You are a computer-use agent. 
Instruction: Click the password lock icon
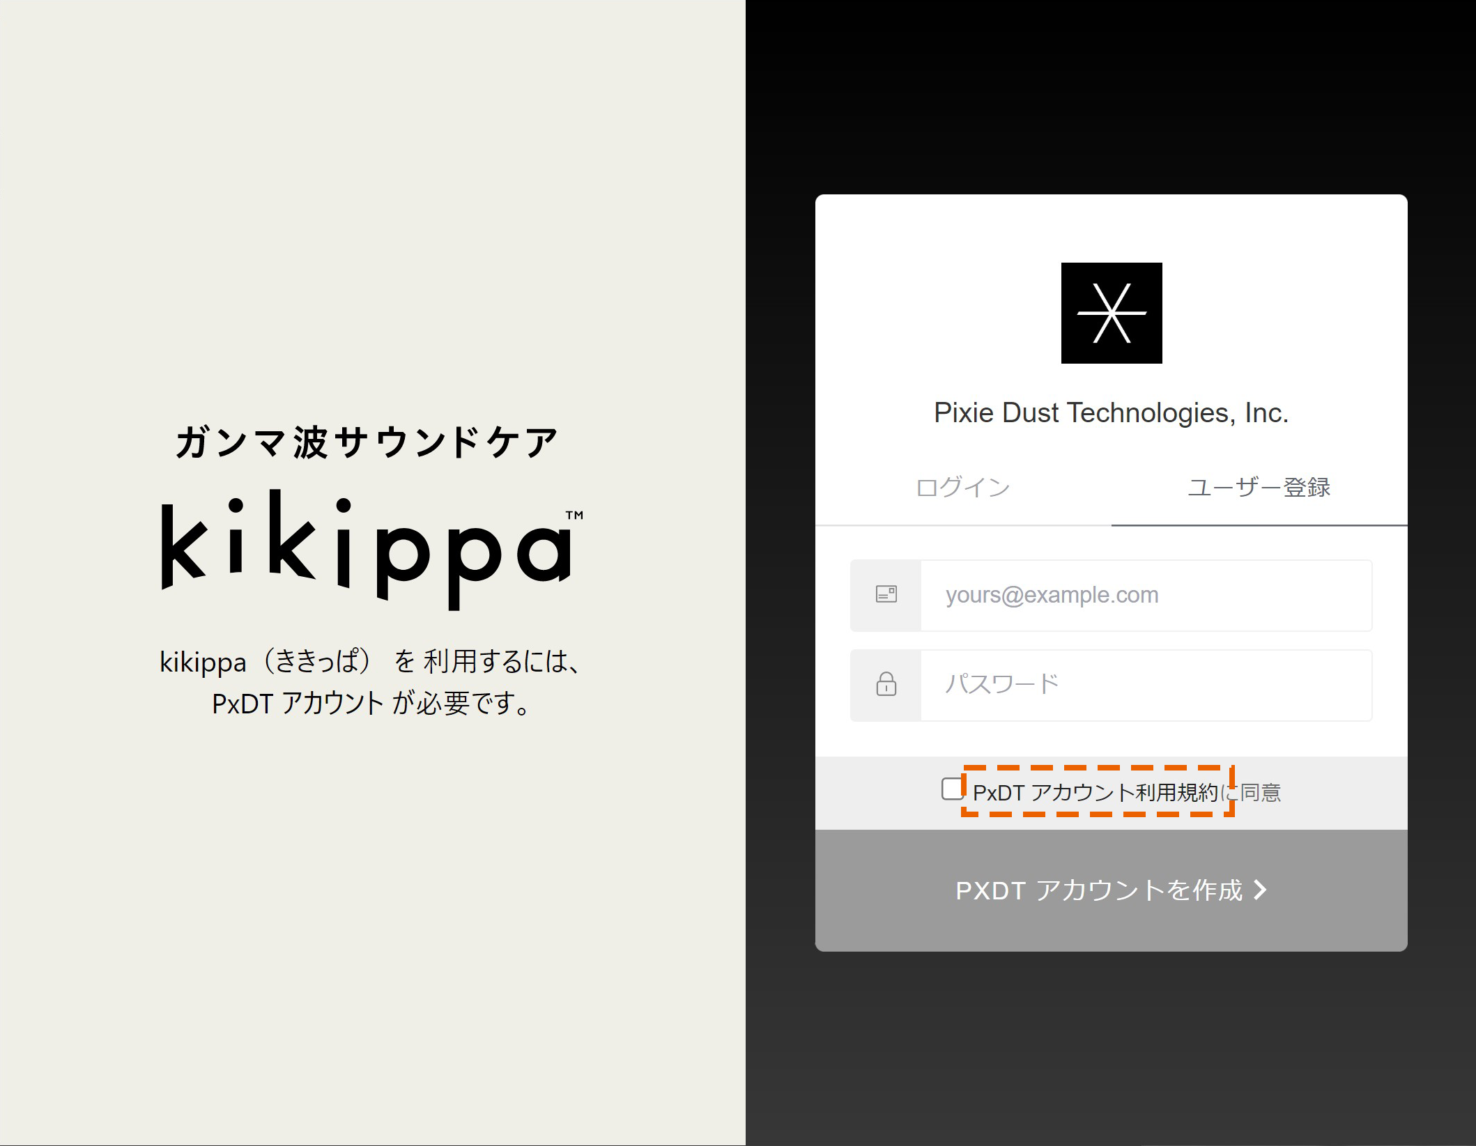[x=886, y=686]
